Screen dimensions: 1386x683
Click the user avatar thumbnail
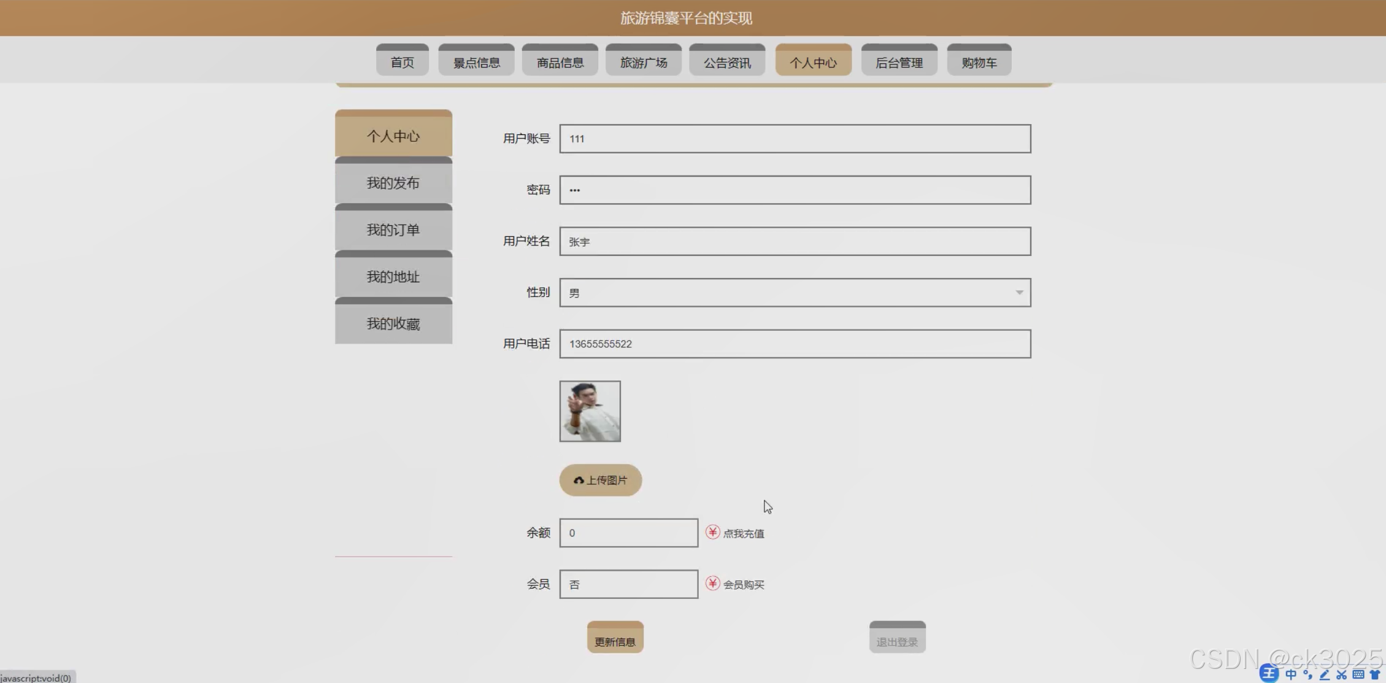click(x=590, y=411)
